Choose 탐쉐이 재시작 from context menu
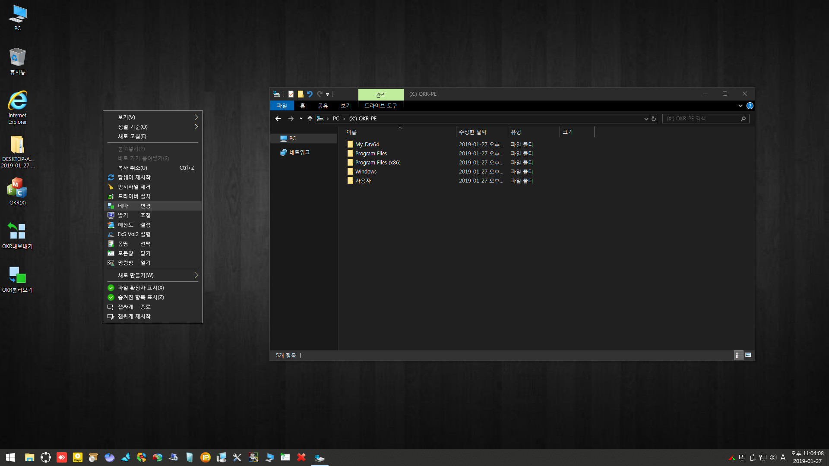Screen dimensions: 829x466 click(153, 177)
